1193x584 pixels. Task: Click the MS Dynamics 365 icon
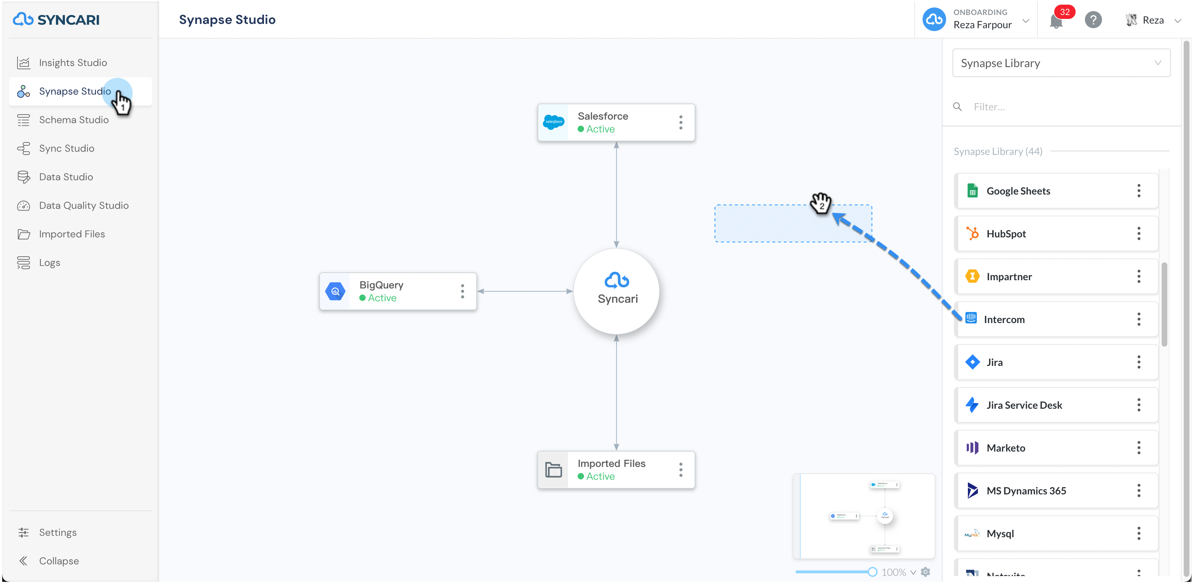(972, 490)
